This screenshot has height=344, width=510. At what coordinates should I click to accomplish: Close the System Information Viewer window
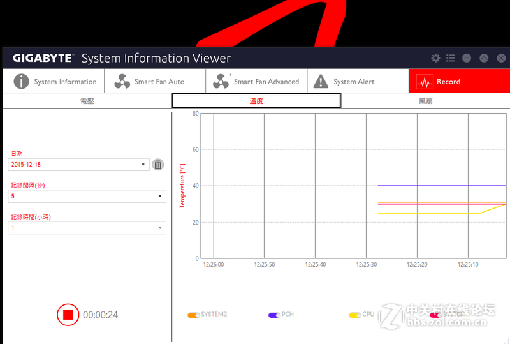tap(501, 58)
